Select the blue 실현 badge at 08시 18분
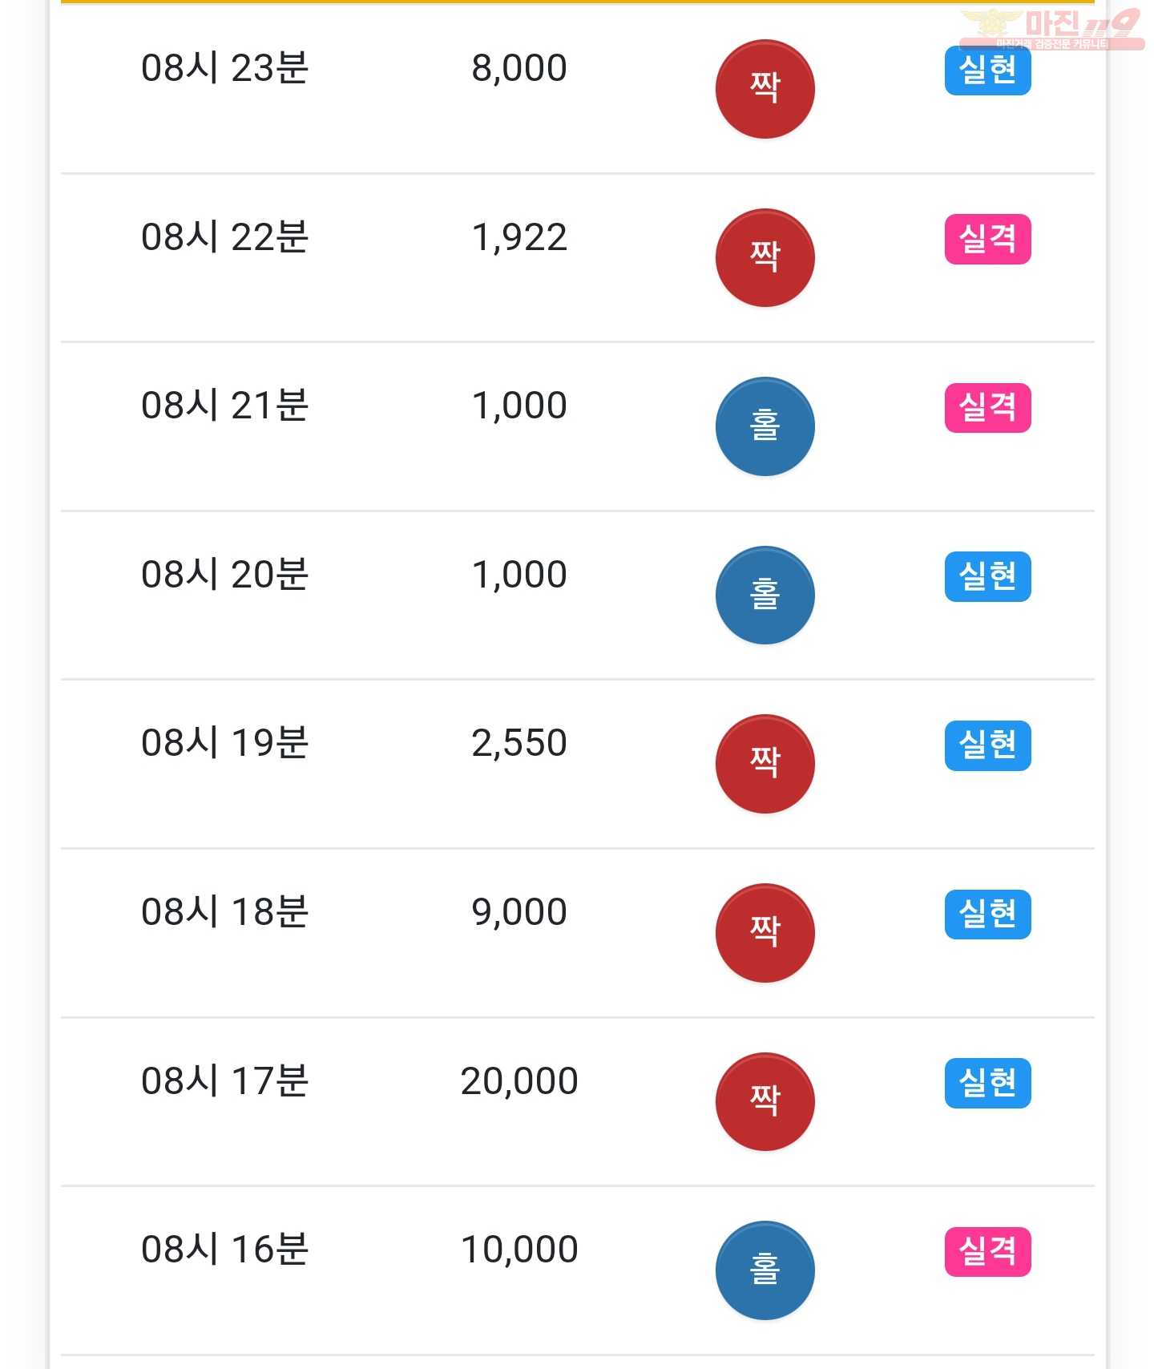The image size is (1154, 1369). [x=987, y=915]
